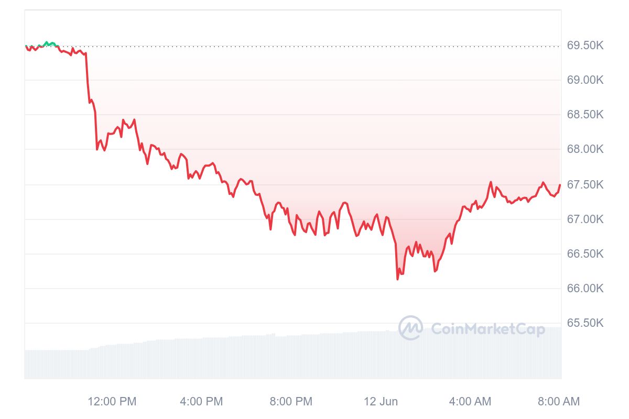
Task: Click the 67.00K price axis label
Action: pos(585,219)
